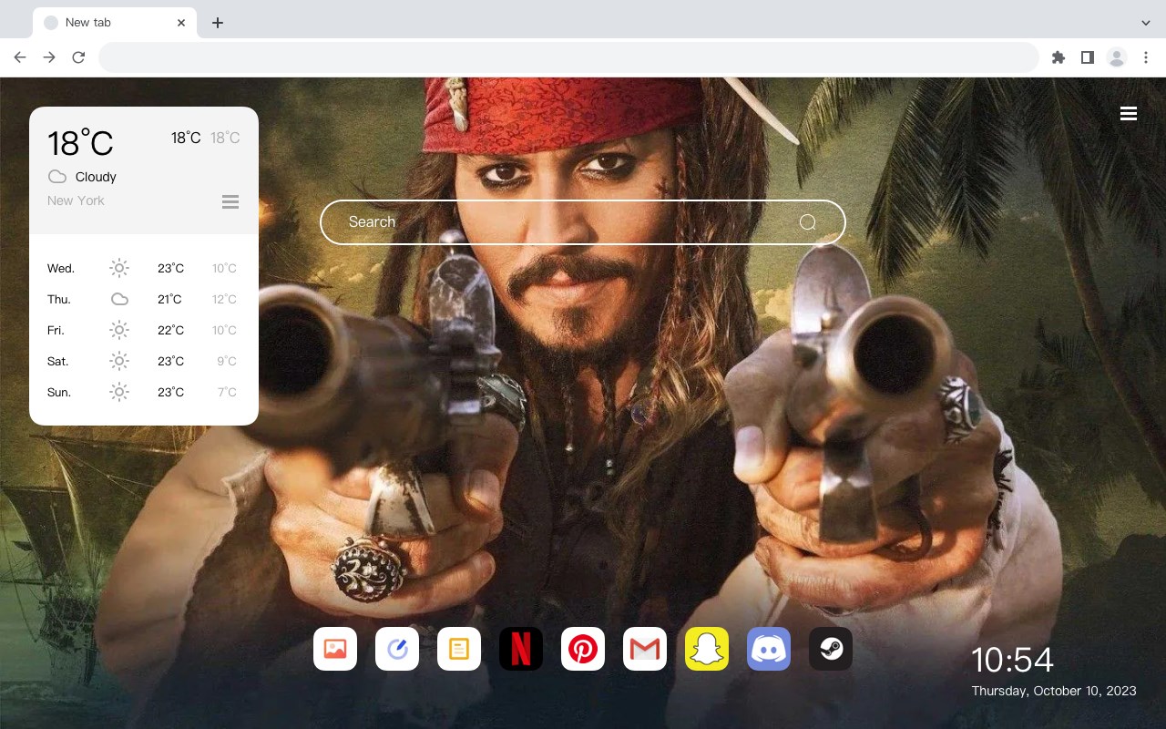Focus the browser address bar

coord(568,57)
